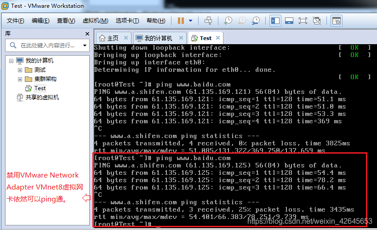The image size is (377, 230).
Task: Open the 编辑(E) menu
Action: pyautogui.click(x=40, y=21)
